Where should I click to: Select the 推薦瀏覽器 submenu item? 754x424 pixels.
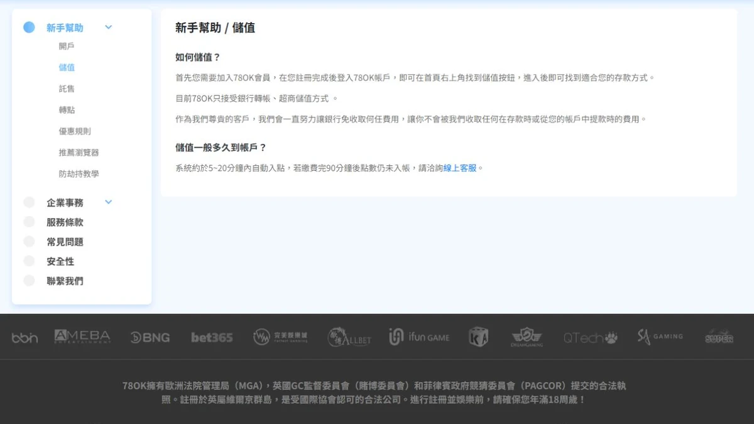tap(79, 153)
